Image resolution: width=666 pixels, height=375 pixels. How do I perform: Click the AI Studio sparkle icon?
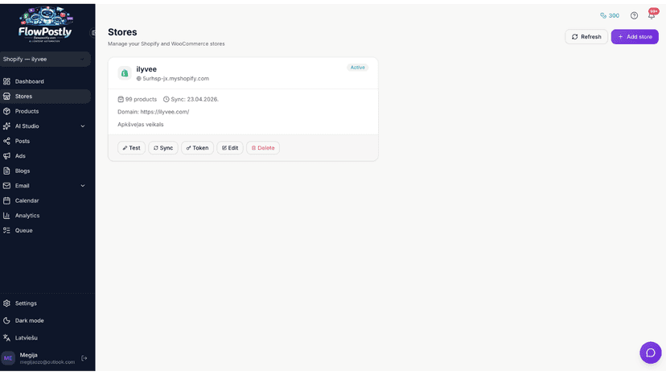(x=6, y=126)
